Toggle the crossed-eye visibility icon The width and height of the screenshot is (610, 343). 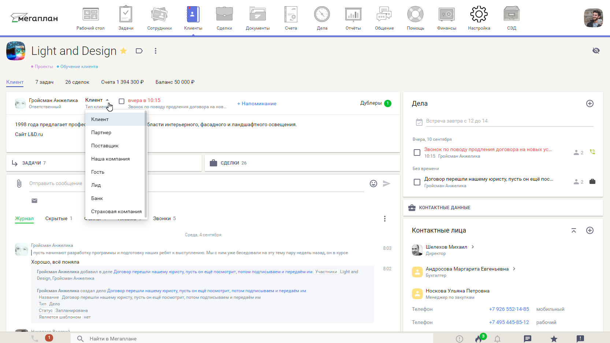[x=596, y=50]
